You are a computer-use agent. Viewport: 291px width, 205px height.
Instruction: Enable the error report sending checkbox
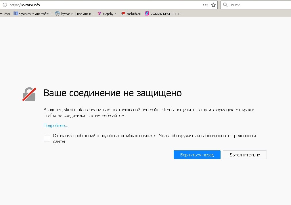47,138
